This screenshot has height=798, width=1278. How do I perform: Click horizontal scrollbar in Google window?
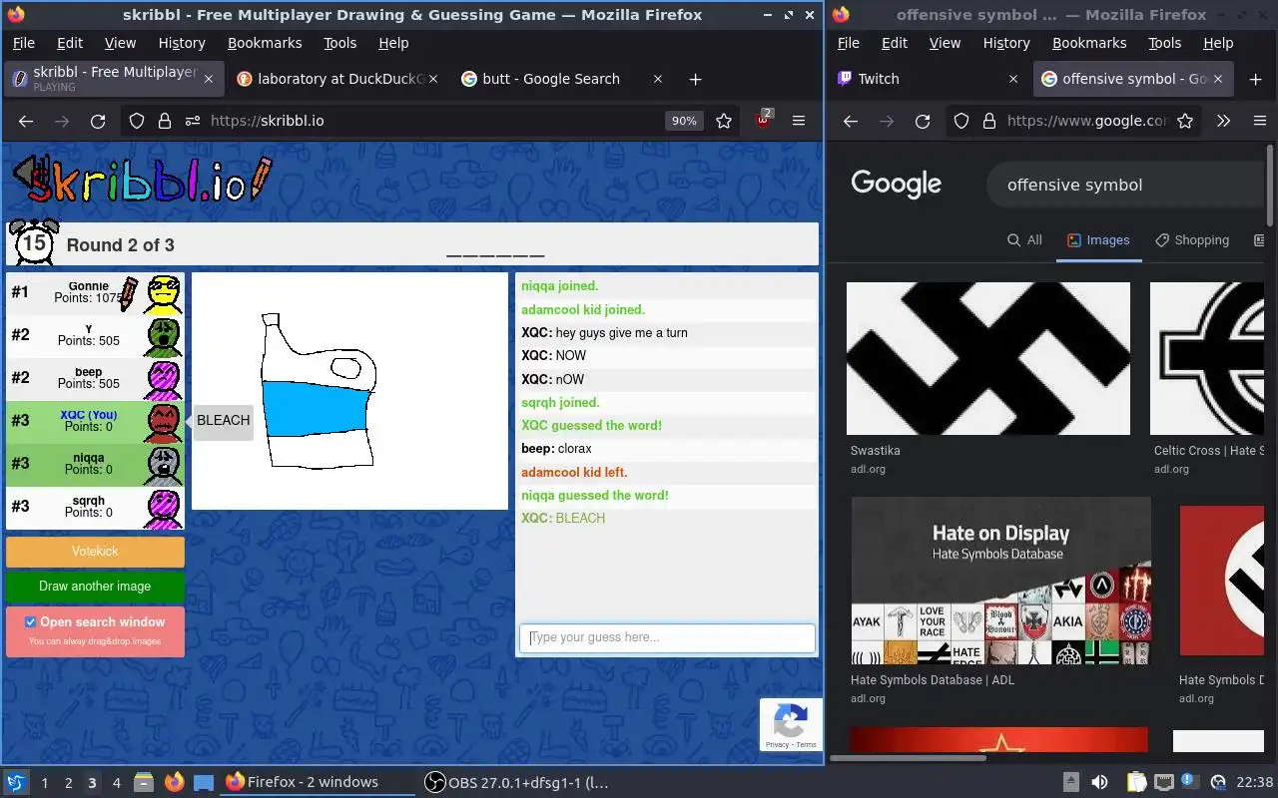coord(909,758)
